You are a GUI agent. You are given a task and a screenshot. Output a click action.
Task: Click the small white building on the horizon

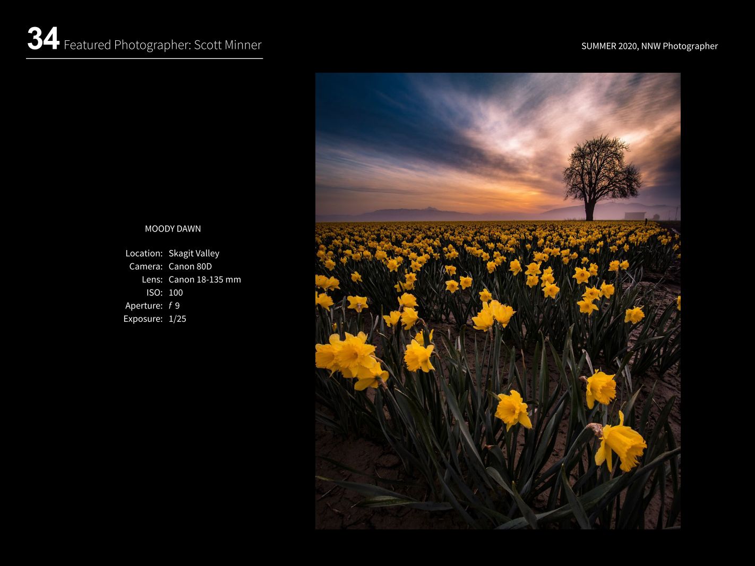(x=634, y=216)
